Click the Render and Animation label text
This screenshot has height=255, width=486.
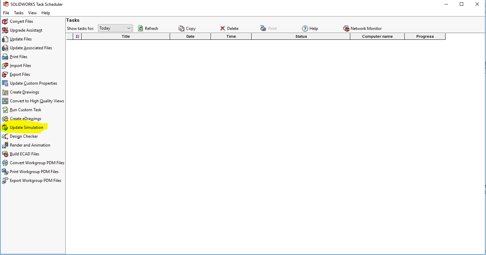coord(30,145)
